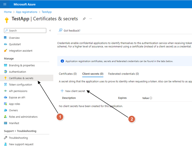
Task: Open the Federated credentials (0) tab
Action: (x=124, y=74)
